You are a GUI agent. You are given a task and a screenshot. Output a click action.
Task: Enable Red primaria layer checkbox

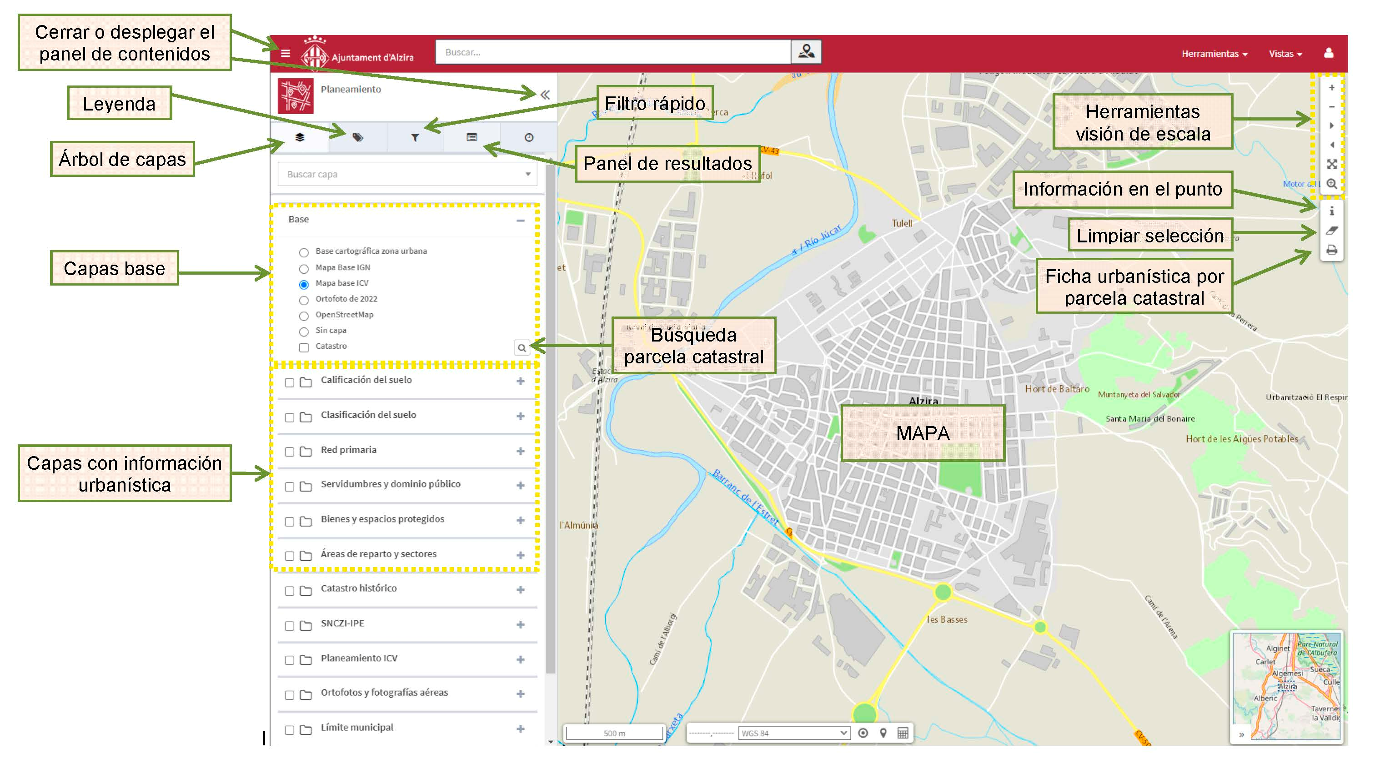click(x=289, y=452)
